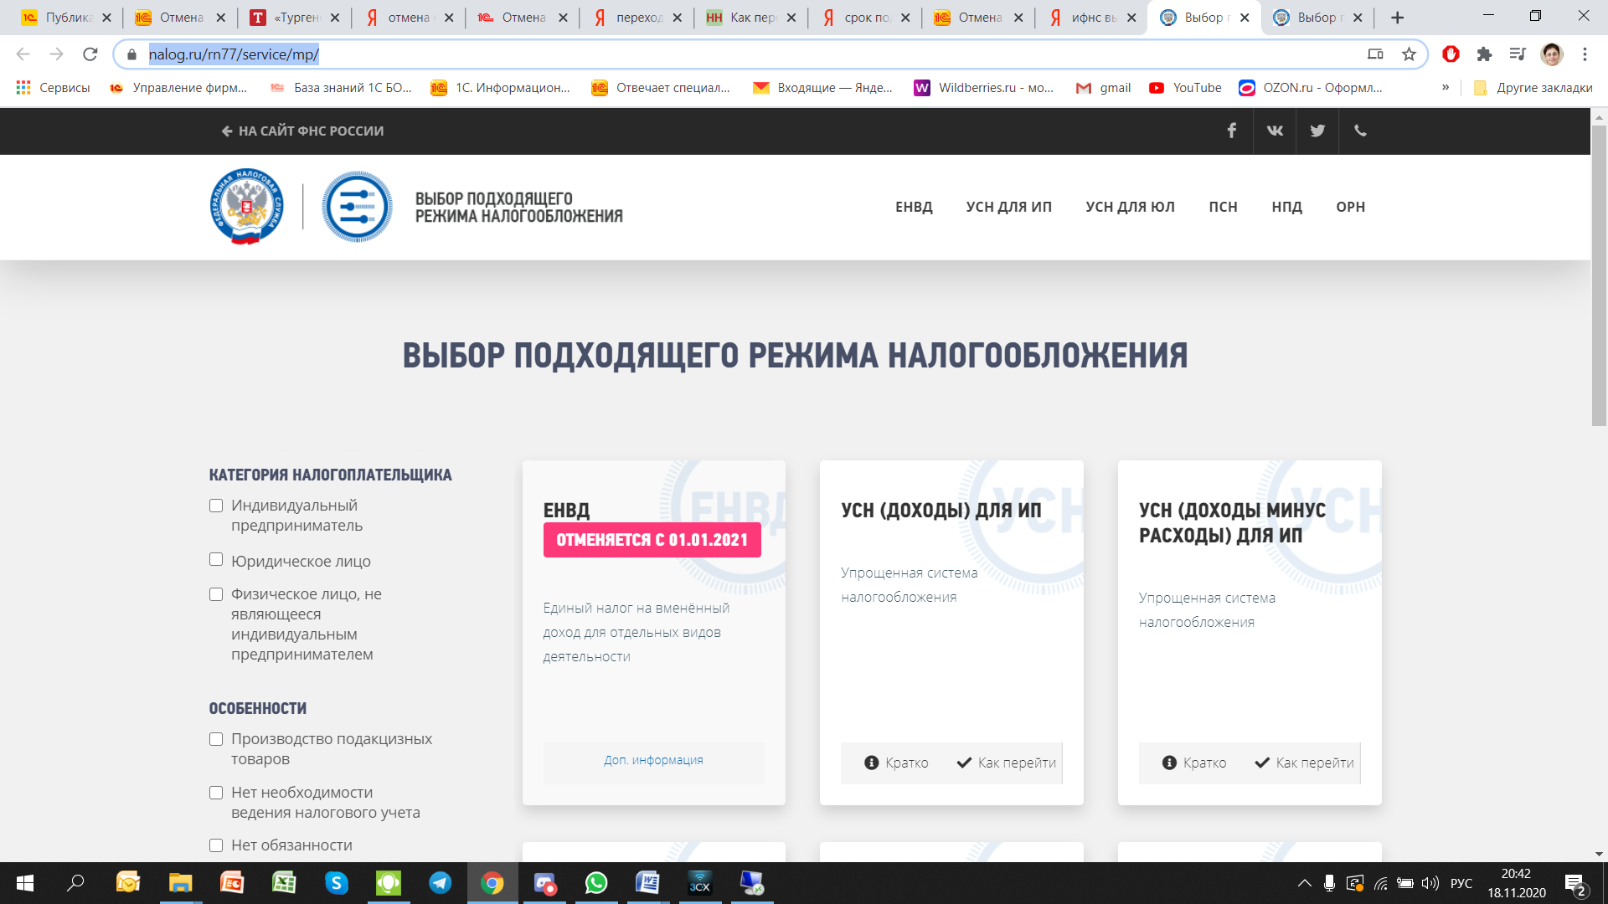The height and width of the screenshot is (904, 1608).
Task: Open the Windows notification center
Action: (x=1575, y=884)
